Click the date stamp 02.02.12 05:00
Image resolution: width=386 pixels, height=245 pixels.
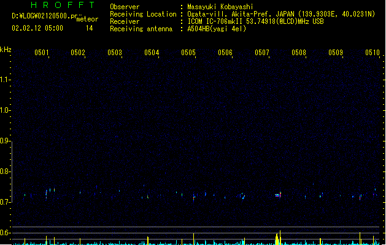(x=37, y=28)
